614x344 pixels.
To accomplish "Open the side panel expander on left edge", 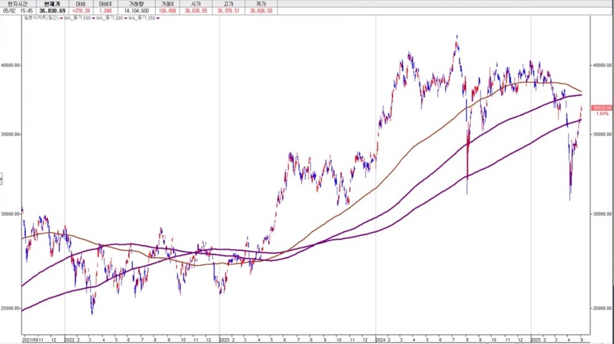I will pos(1,179).
